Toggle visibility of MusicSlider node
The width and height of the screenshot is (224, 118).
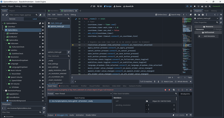(43, 74)
